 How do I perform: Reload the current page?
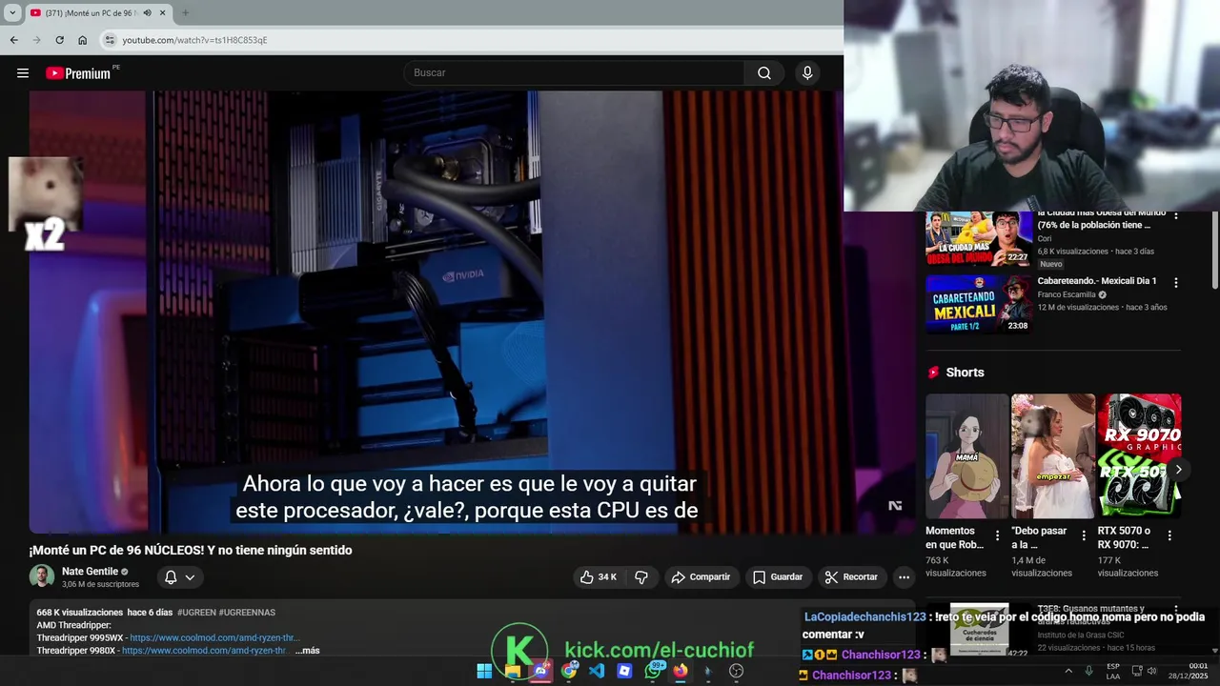pos(59,40)
